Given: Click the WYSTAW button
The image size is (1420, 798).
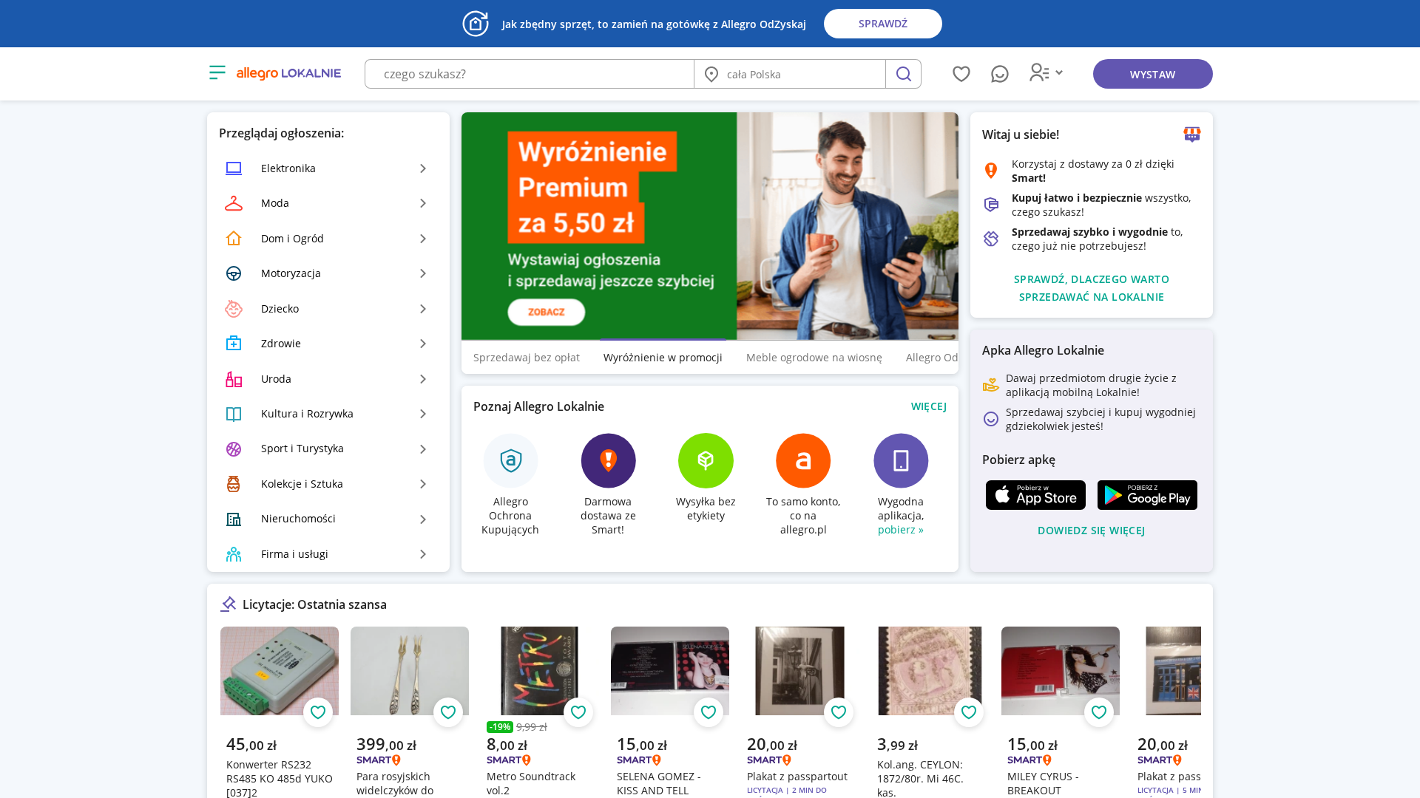Looking at the screenshot, I should coord(1153,74).
